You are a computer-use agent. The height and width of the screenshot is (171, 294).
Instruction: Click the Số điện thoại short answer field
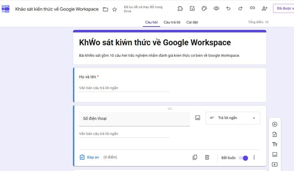click(x=124, y=134)
